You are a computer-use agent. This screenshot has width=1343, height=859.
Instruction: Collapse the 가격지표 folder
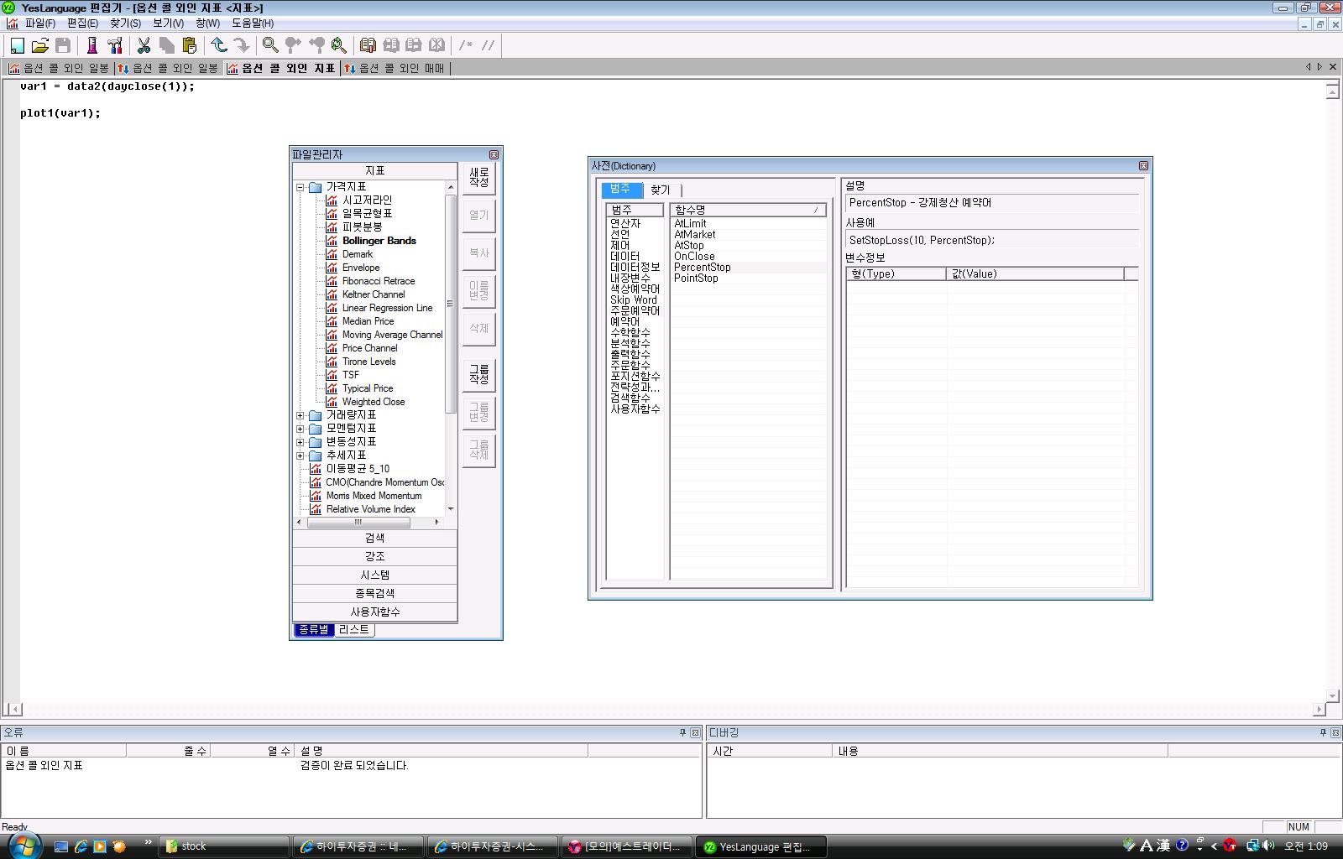(x=300, y=187)
